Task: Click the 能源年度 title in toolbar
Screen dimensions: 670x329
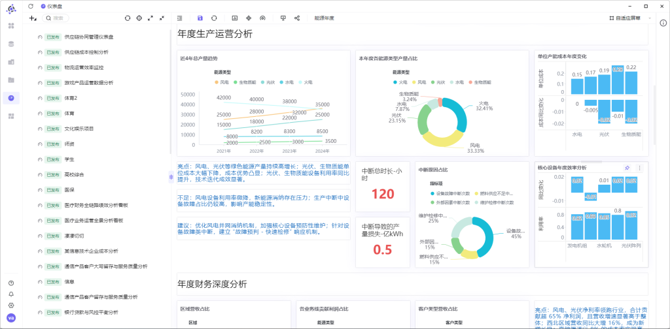Action: click(324, 18)
